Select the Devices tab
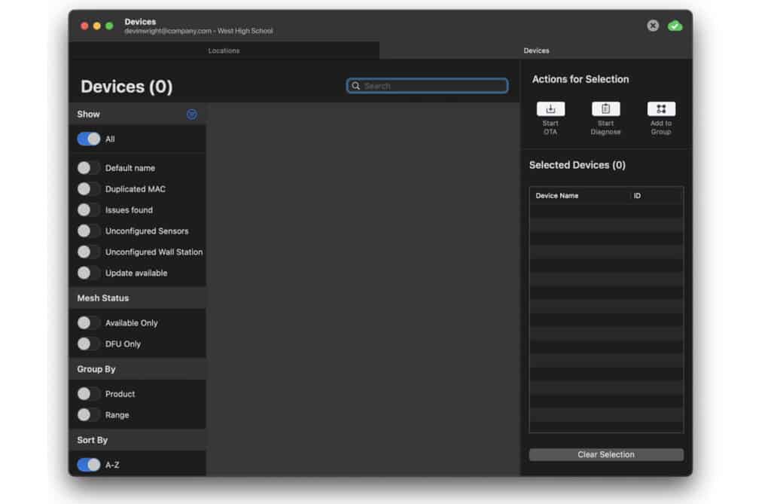Viewport: 771px width, 504px height. pyautogui.click(x=536, y=50)
